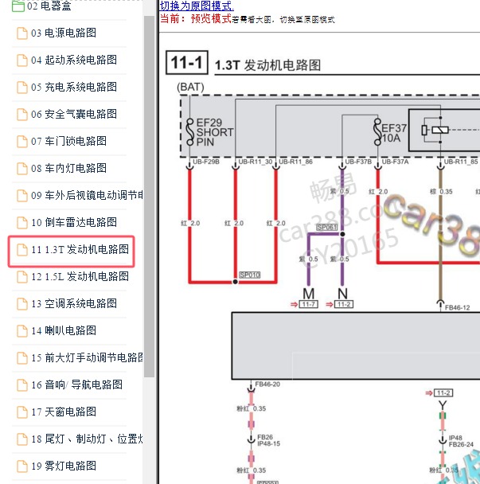The image size is (480, 484).
Task: Open 03 电源电路图 entry
Action: point(64,33)
